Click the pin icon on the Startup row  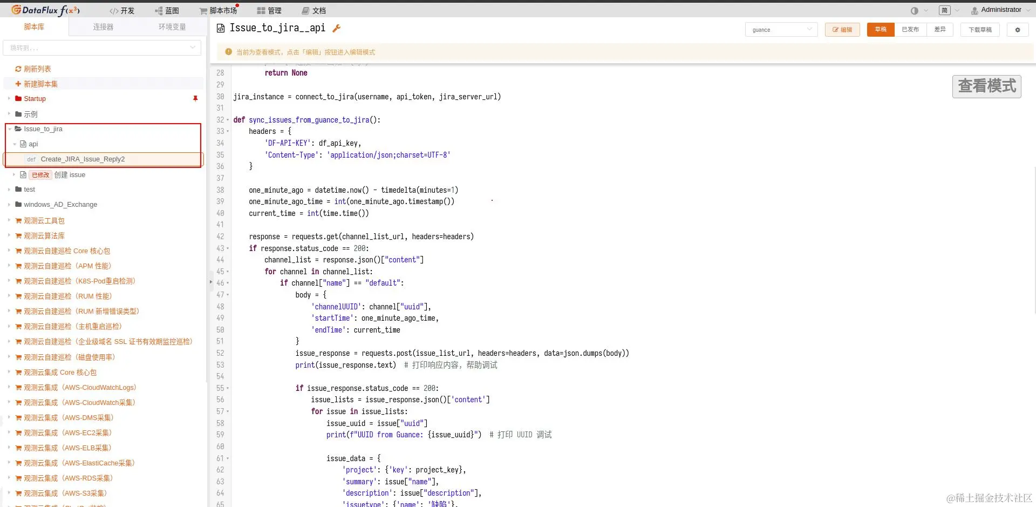[195, 99]
